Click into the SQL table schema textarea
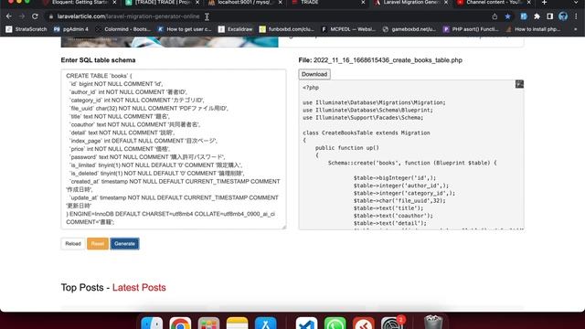The image size is (585, 329). click(x=174, y=149)
